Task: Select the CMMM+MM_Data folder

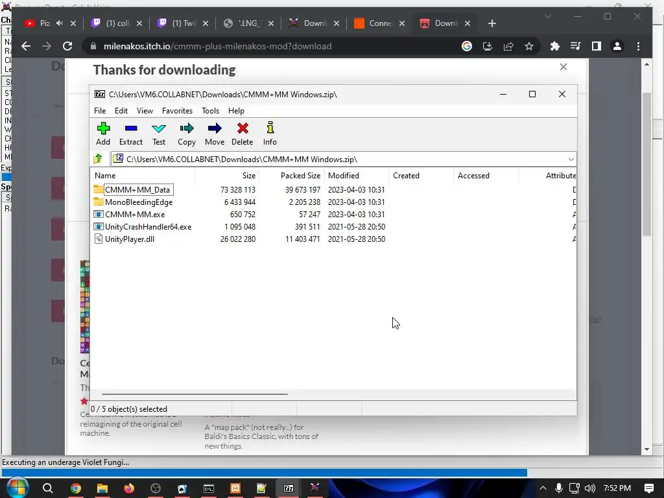Action: tap(137, 190)
